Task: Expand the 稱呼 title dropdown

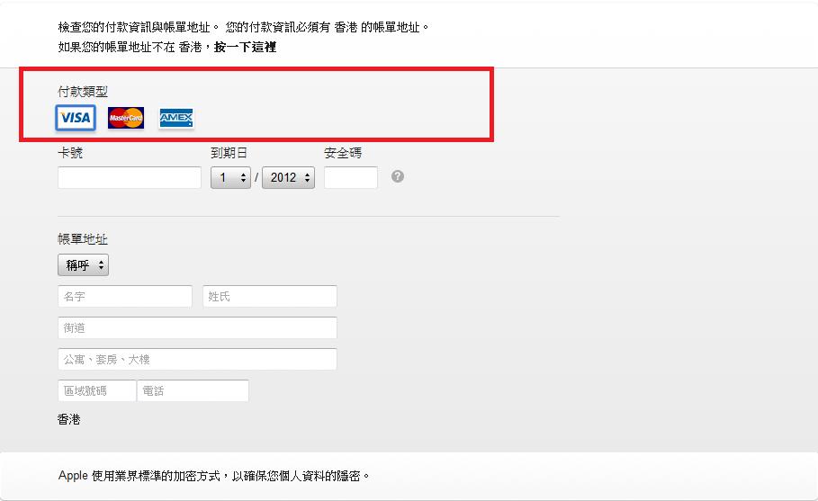Action: pyautogui.click(x=83, y=264)
